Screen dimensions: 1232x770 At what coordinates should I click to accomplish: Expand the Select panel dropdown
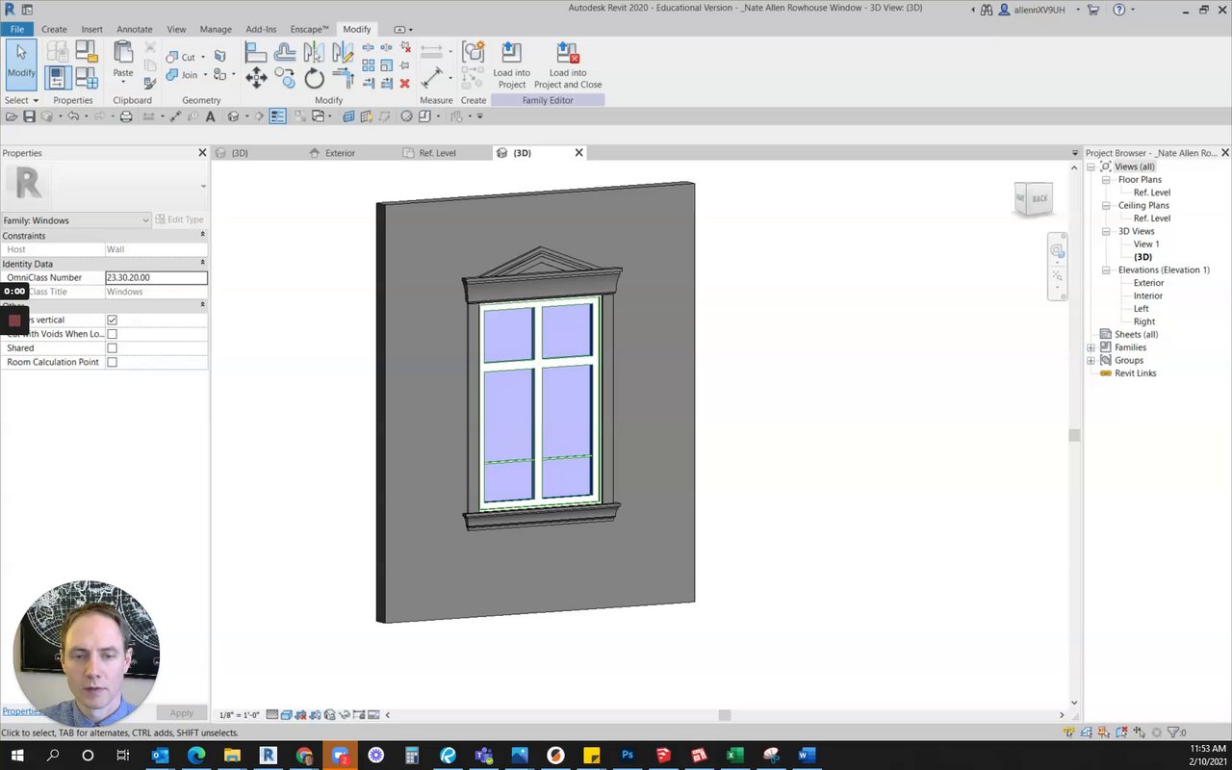pyautogui.click(x=21, y=100)
